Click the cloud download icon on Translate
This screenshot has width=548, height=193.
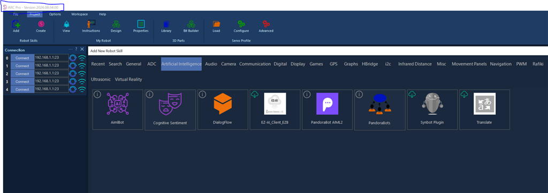coord(465,94)
